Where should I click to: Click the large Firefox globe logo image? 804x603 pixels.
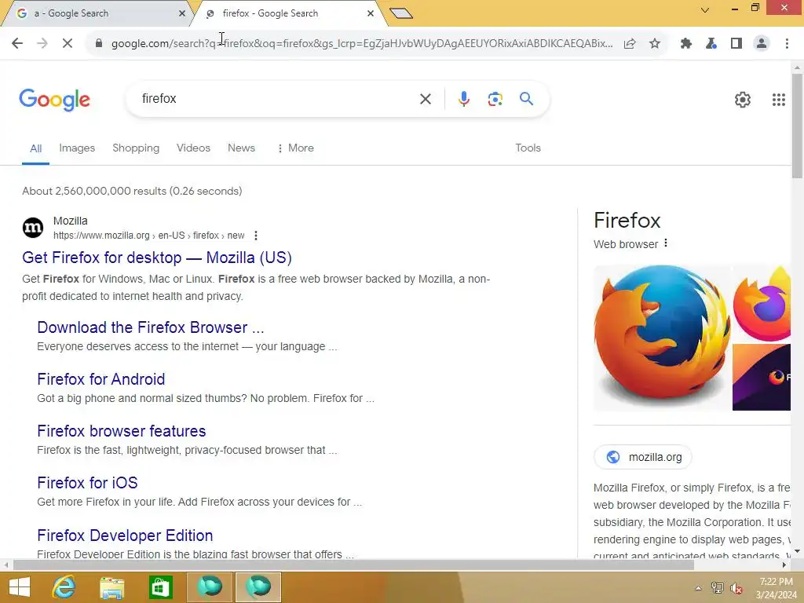(x=663, y=338)
